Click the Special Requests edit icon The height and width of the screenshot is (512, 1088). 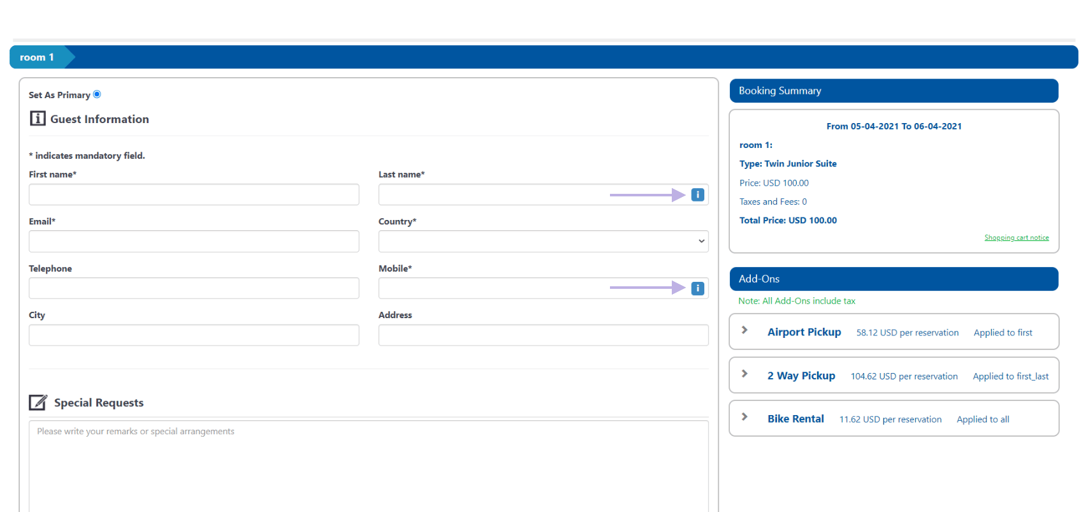[x=38, y=402]
